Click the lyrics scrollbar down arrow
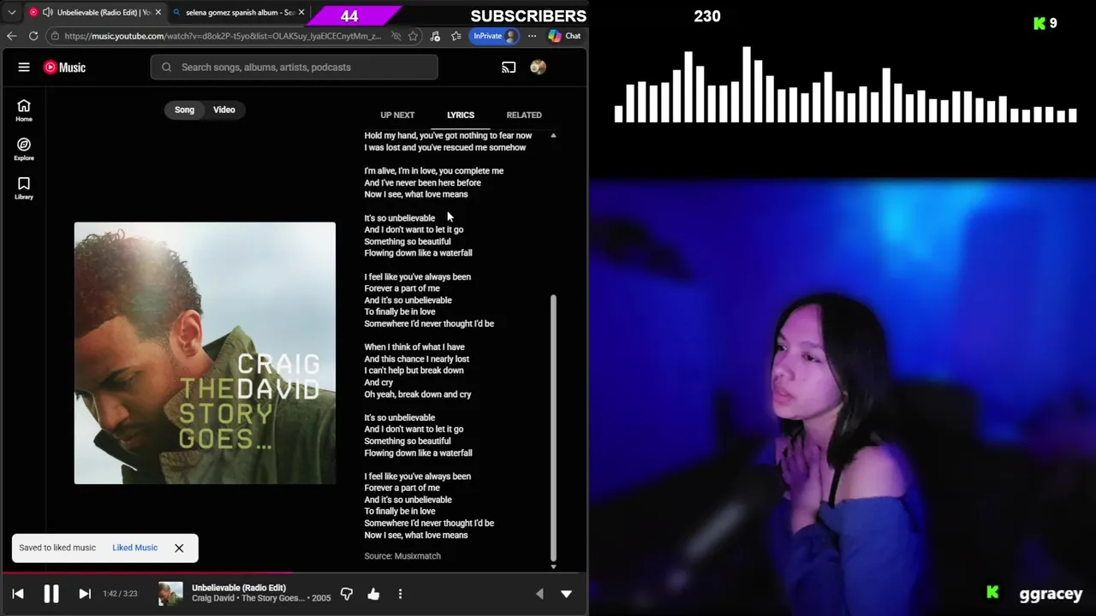This screenshot has width=1096, height=616. [553, 566]
